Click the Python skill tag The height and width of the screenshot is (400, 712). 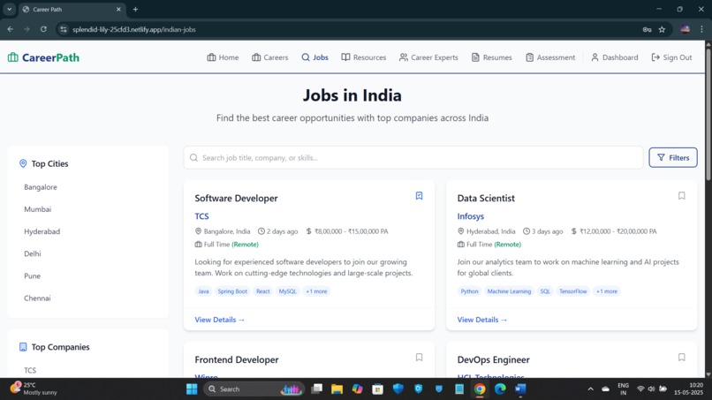coord(470,291)
